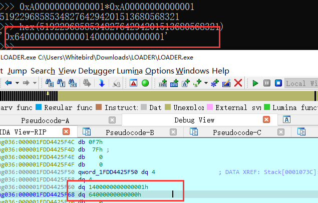Click the create ASCII string icon
This screenshot has height=203, width=318.
click(x=186, y=83)
